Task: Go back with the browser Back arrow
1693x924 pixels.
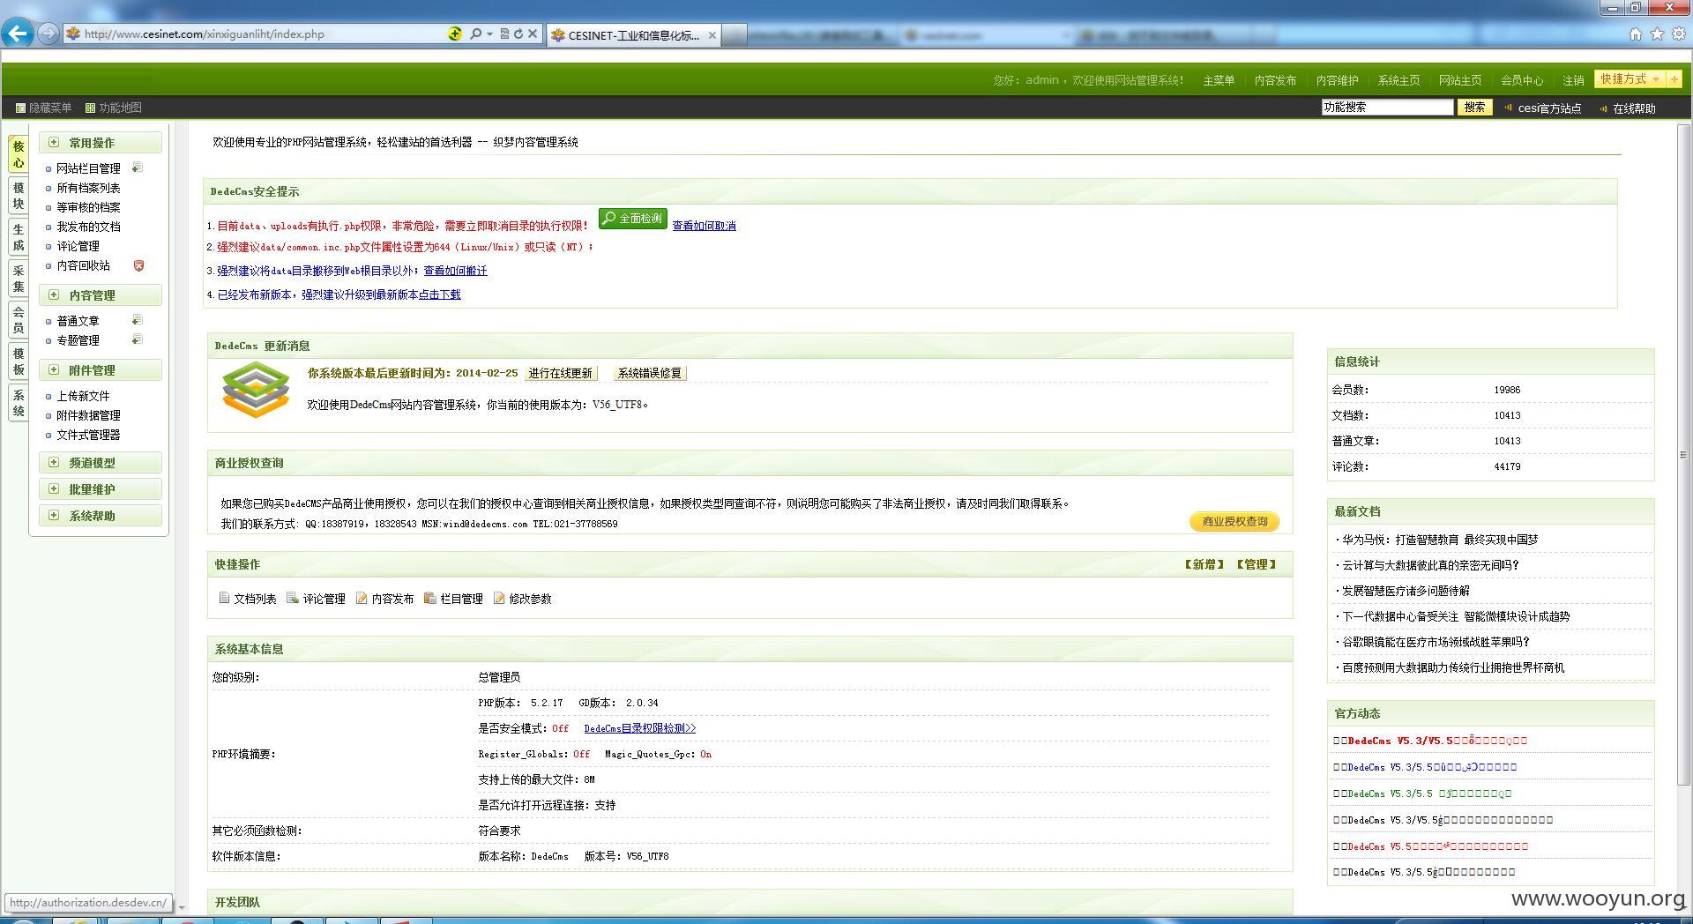Action: coord(18,34)
